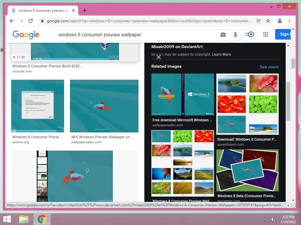This screenshot has height=225, width=301.
Task: Open the Windows Start button
Action: pos(7,219)
